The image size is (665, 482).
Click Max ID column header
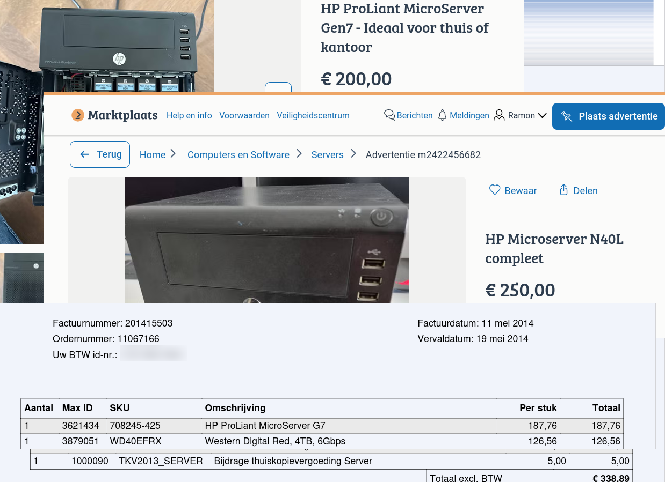point(77,408)
